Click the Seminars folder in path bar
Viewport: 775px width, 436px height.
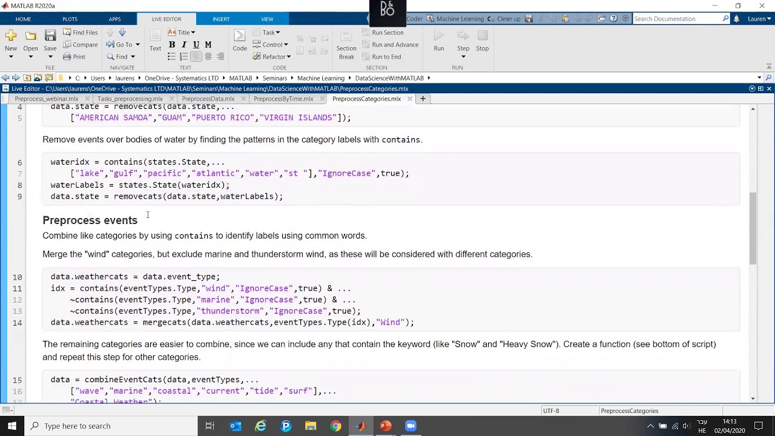(x=275, y=78)
